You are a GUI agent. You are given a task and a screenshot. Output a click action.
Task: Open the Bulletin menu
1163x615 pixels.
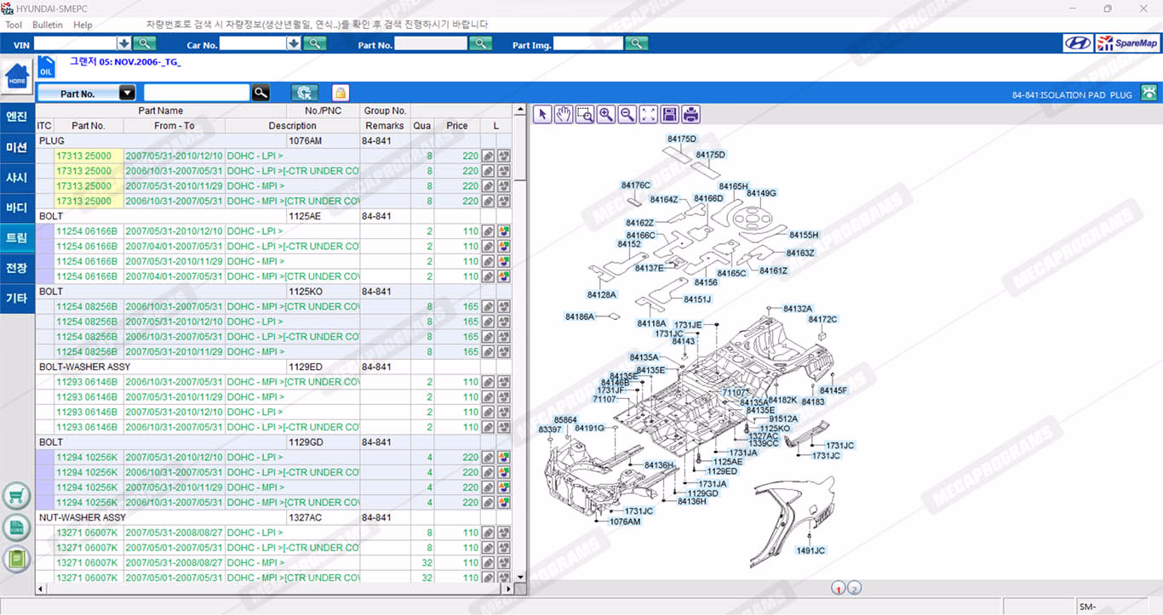(x=48, y=25)
